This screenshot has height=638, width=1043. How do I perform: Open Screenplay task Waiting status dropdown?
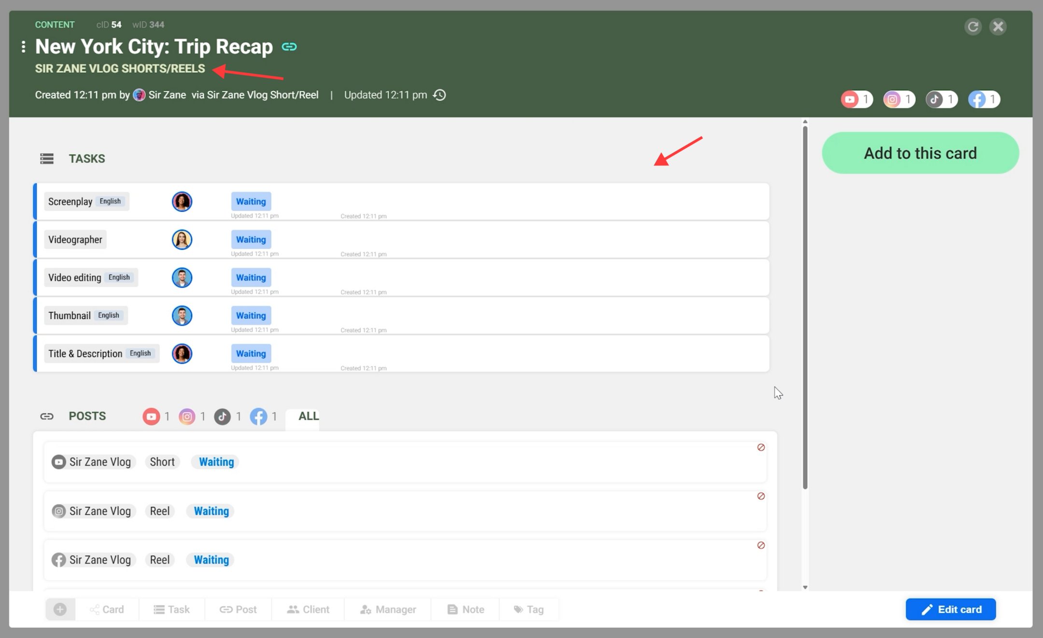[x=251, y=201]
